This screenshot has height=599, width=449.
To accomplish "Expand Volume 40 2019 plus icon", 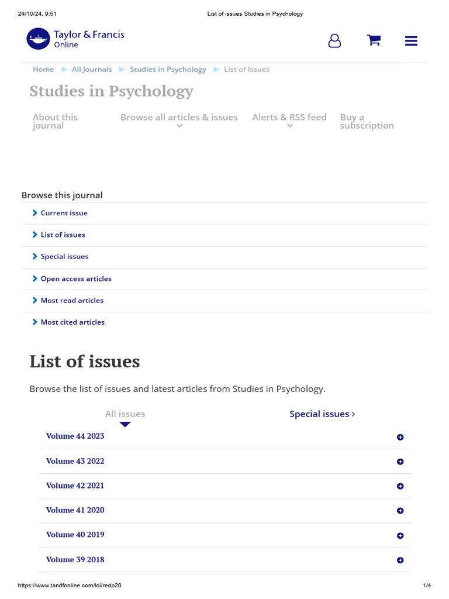I will (x=400, y=536).
